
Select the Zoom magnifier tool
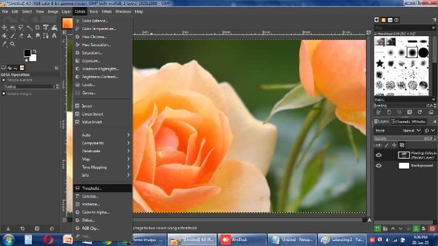(x=13, y=44)
